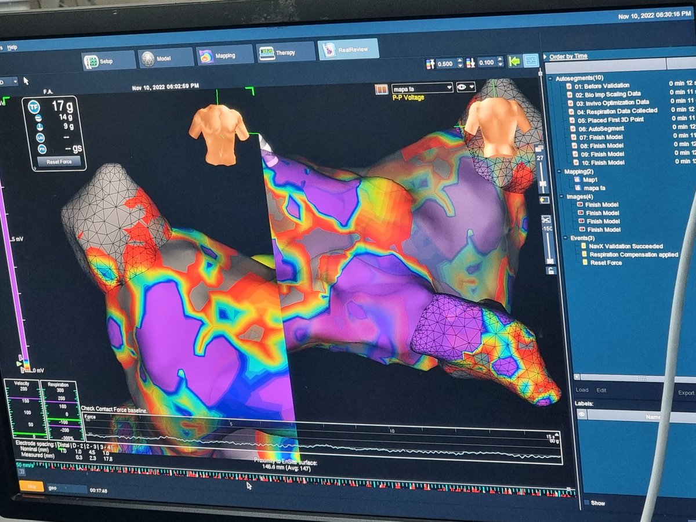Select the RealReview tab
696x522 pixels.
pyautogui.click(x=348, y=49)
